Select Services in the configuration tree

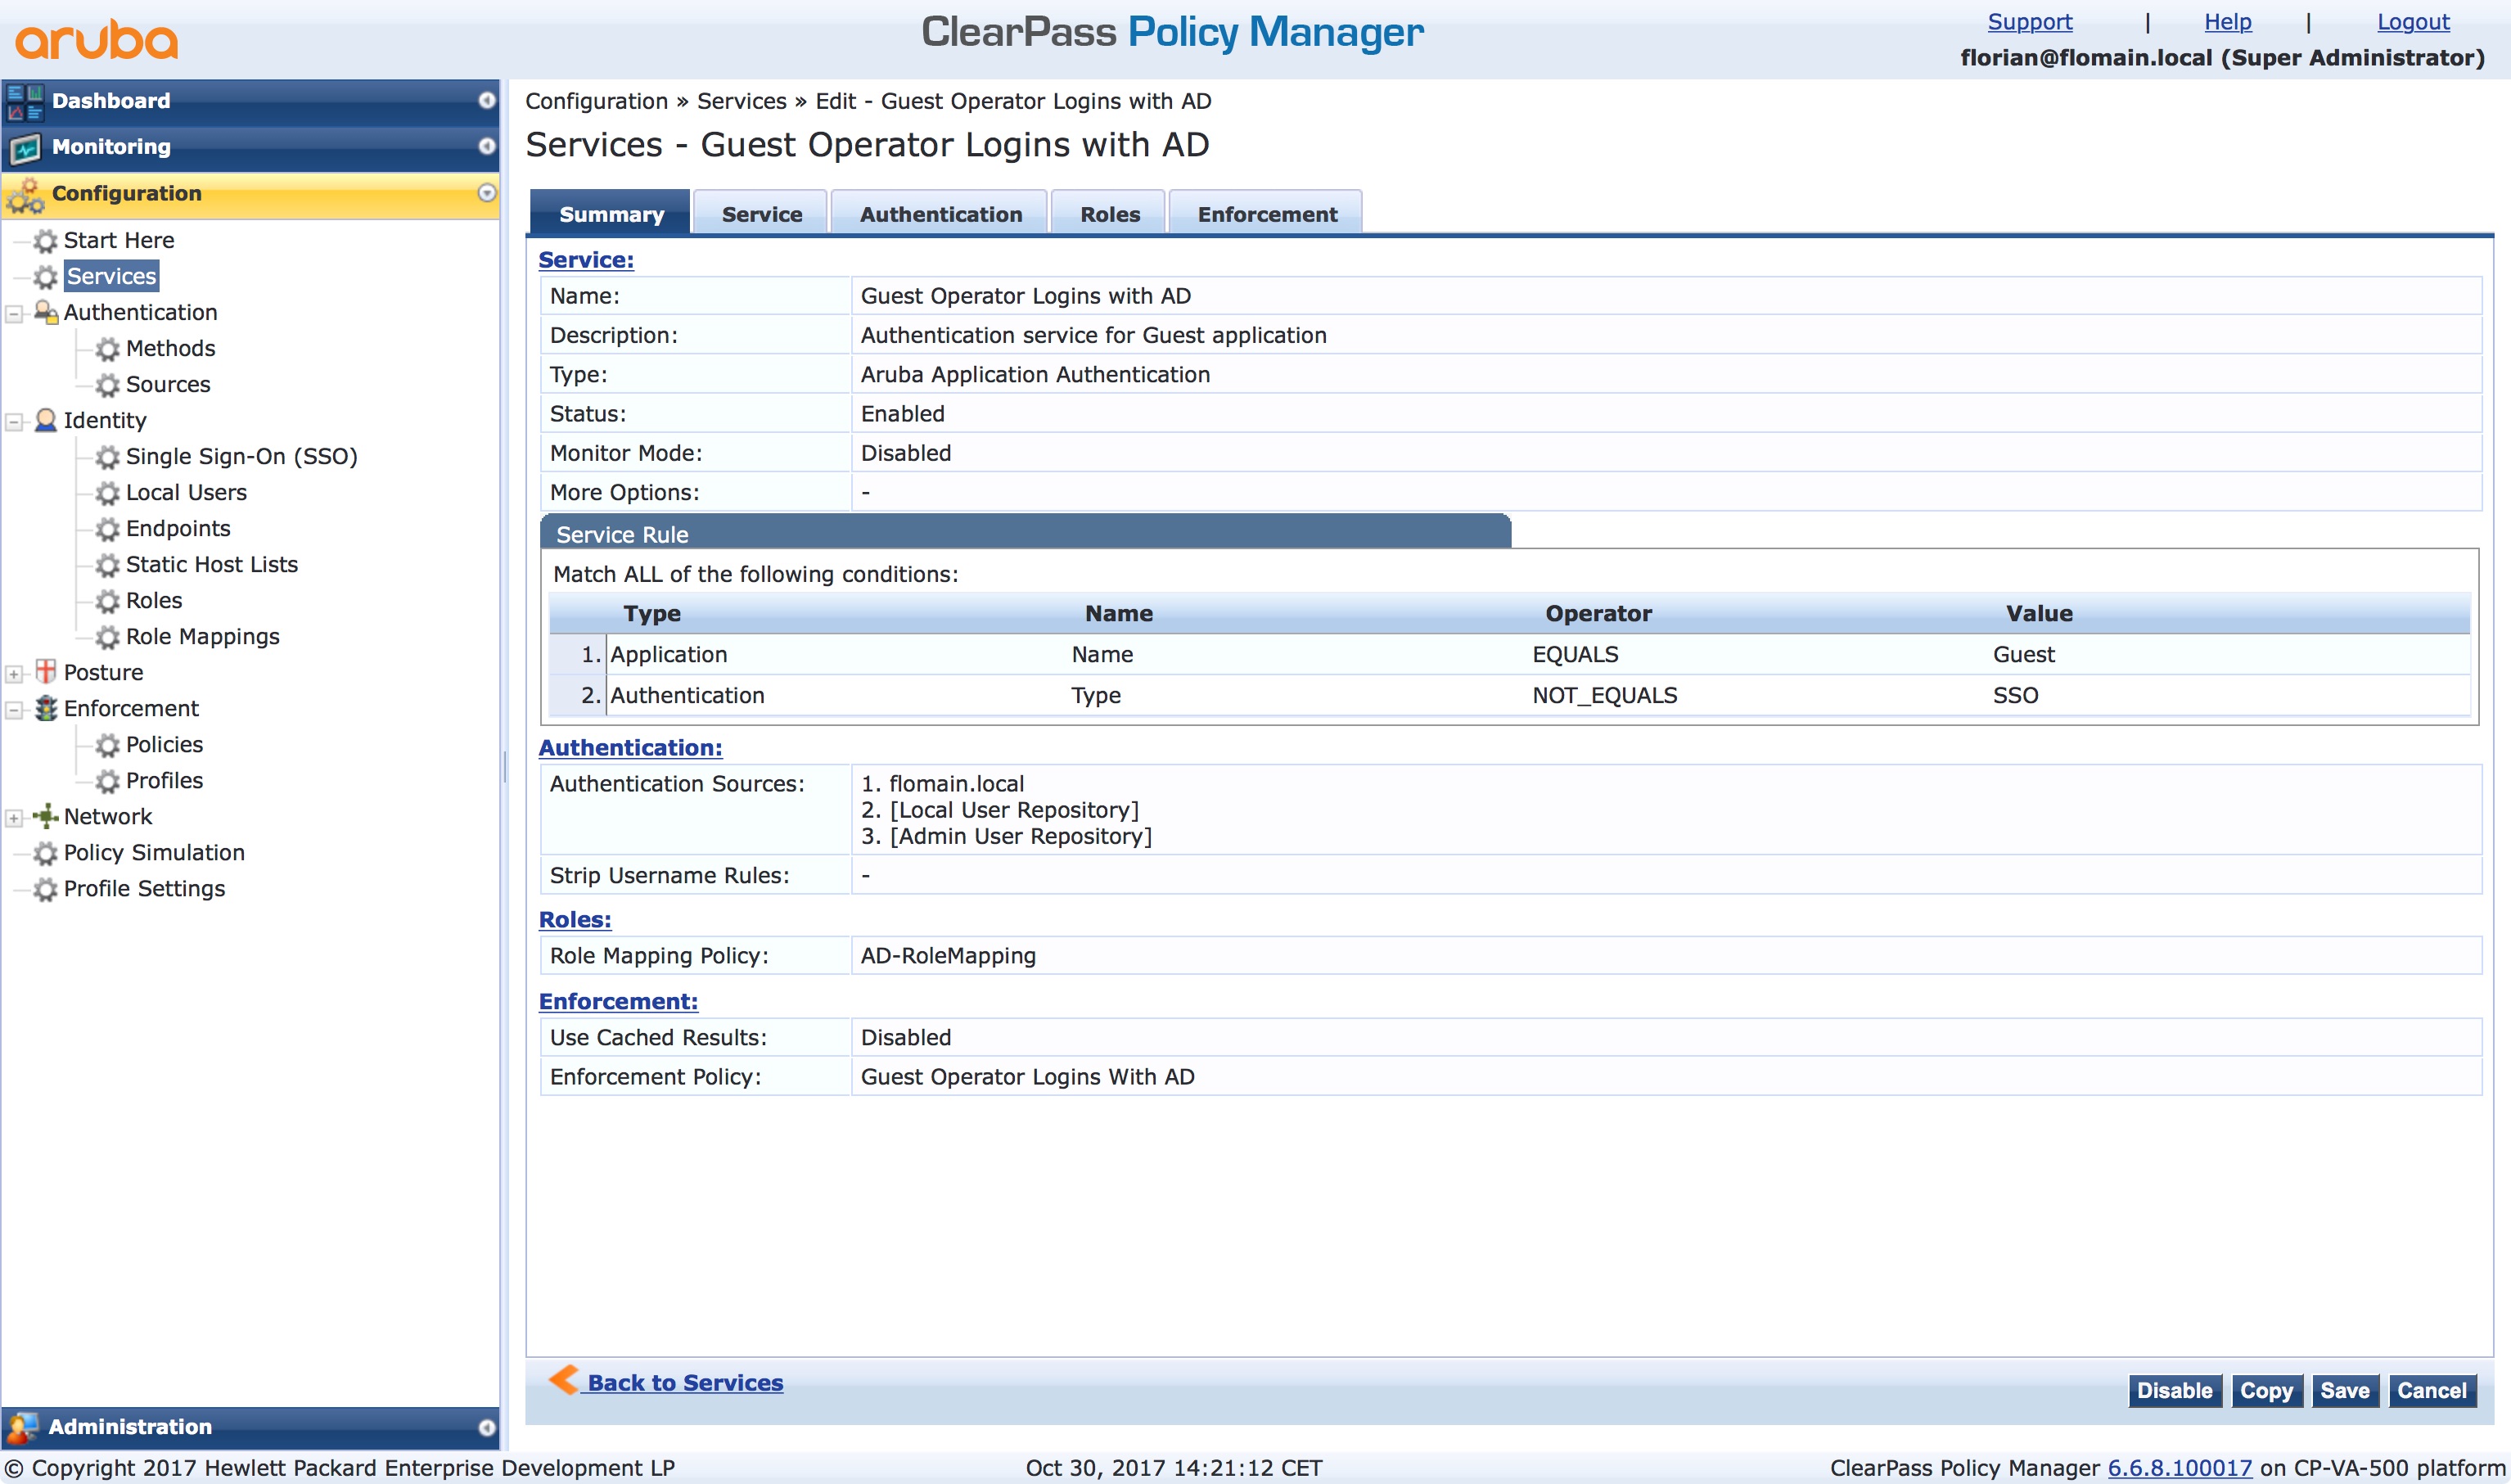(x=111, y=276)
